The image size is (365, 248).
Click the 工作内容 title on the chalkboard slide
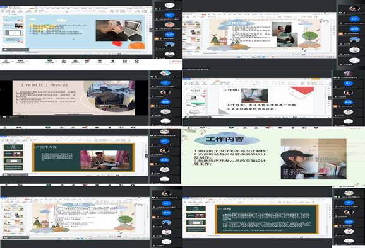tap(48, 147)
